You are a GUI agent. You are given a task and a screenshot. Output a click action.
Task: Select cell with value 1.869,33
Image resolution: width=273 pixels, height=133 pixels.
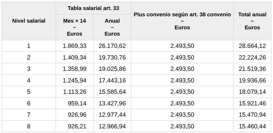(75, 46)
